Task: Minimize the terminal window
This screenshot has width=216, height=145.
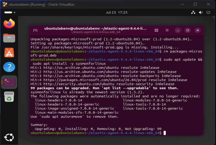Action: click(x=178, y=30)
